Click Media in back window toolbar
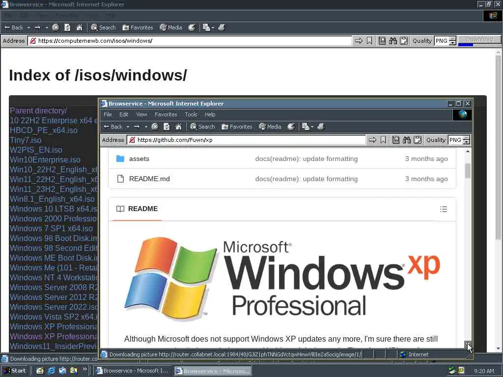503x377 pixels. tap(171, 27)
